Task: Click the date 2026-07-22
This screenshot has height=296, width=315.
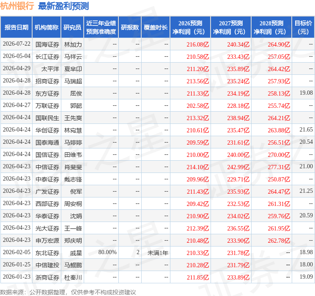Action: (x=16, y=44)
